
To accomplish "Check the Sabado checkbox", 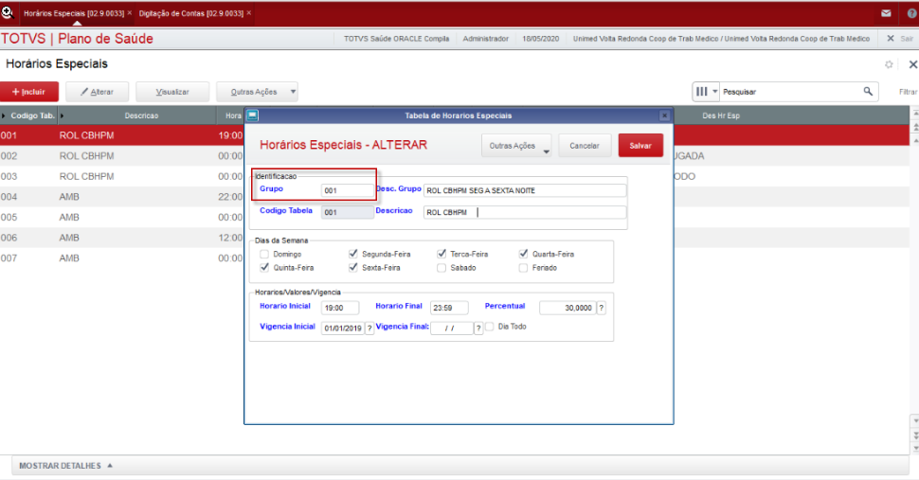I will click(x=441, y=268).
